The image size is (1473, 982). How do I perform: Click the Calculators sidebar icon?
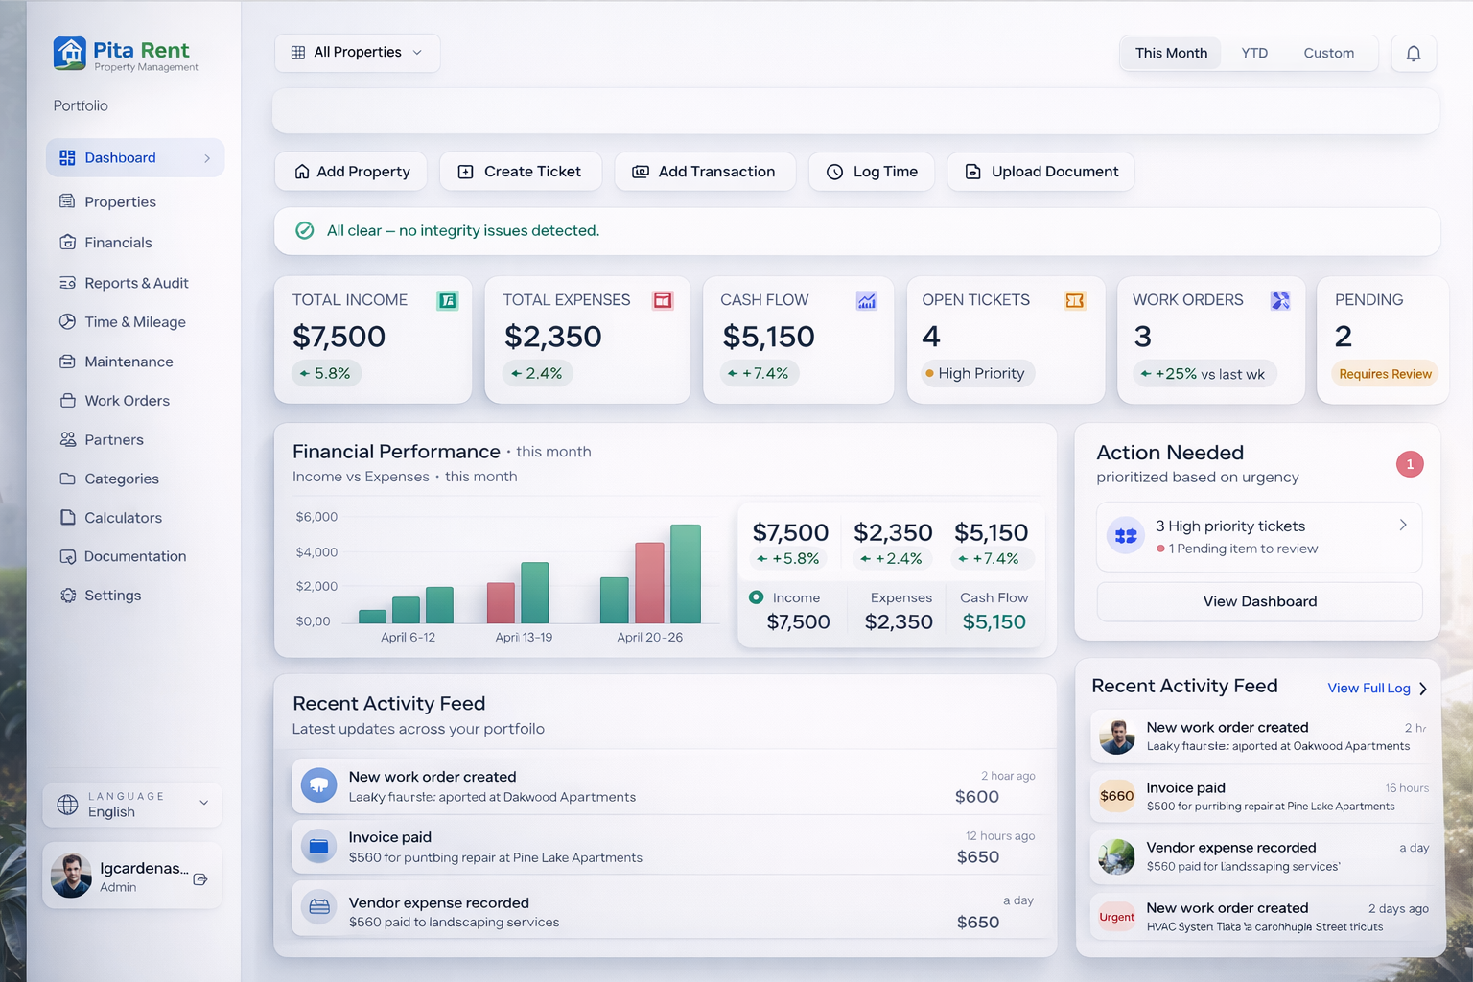point(65,517)
